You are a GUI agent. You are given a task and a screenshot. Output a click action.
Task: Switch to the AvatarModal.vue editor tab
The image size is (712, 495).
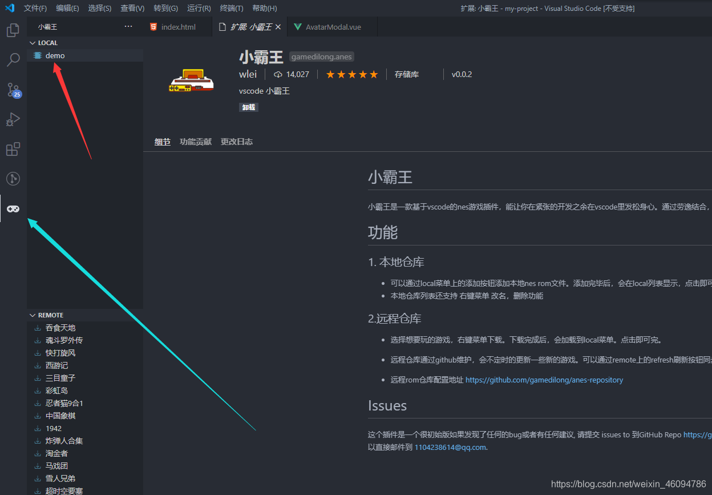332,27
